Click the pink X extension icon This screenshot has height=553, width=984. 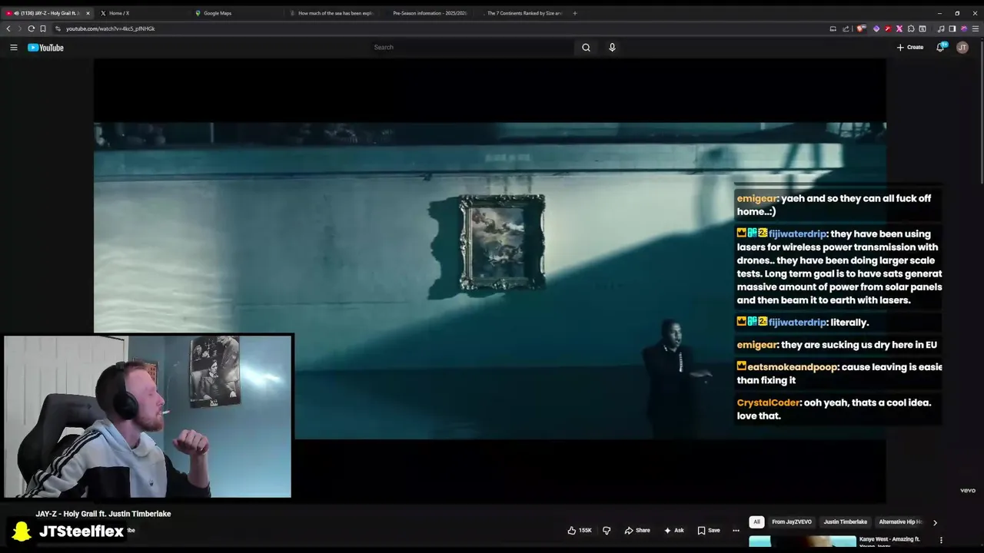click(x=899, y=28)
